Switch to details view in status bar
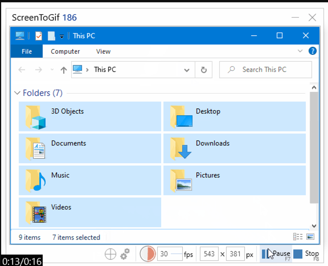The height and width of the screenshot is (266, 328). [x=298, y=237]
